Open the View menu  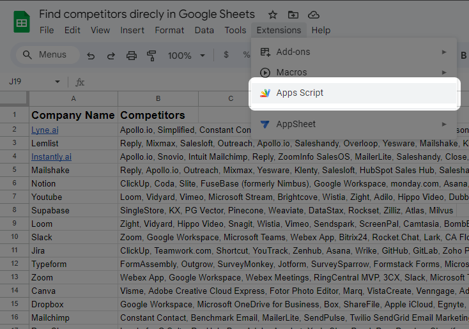pos(100,30)
